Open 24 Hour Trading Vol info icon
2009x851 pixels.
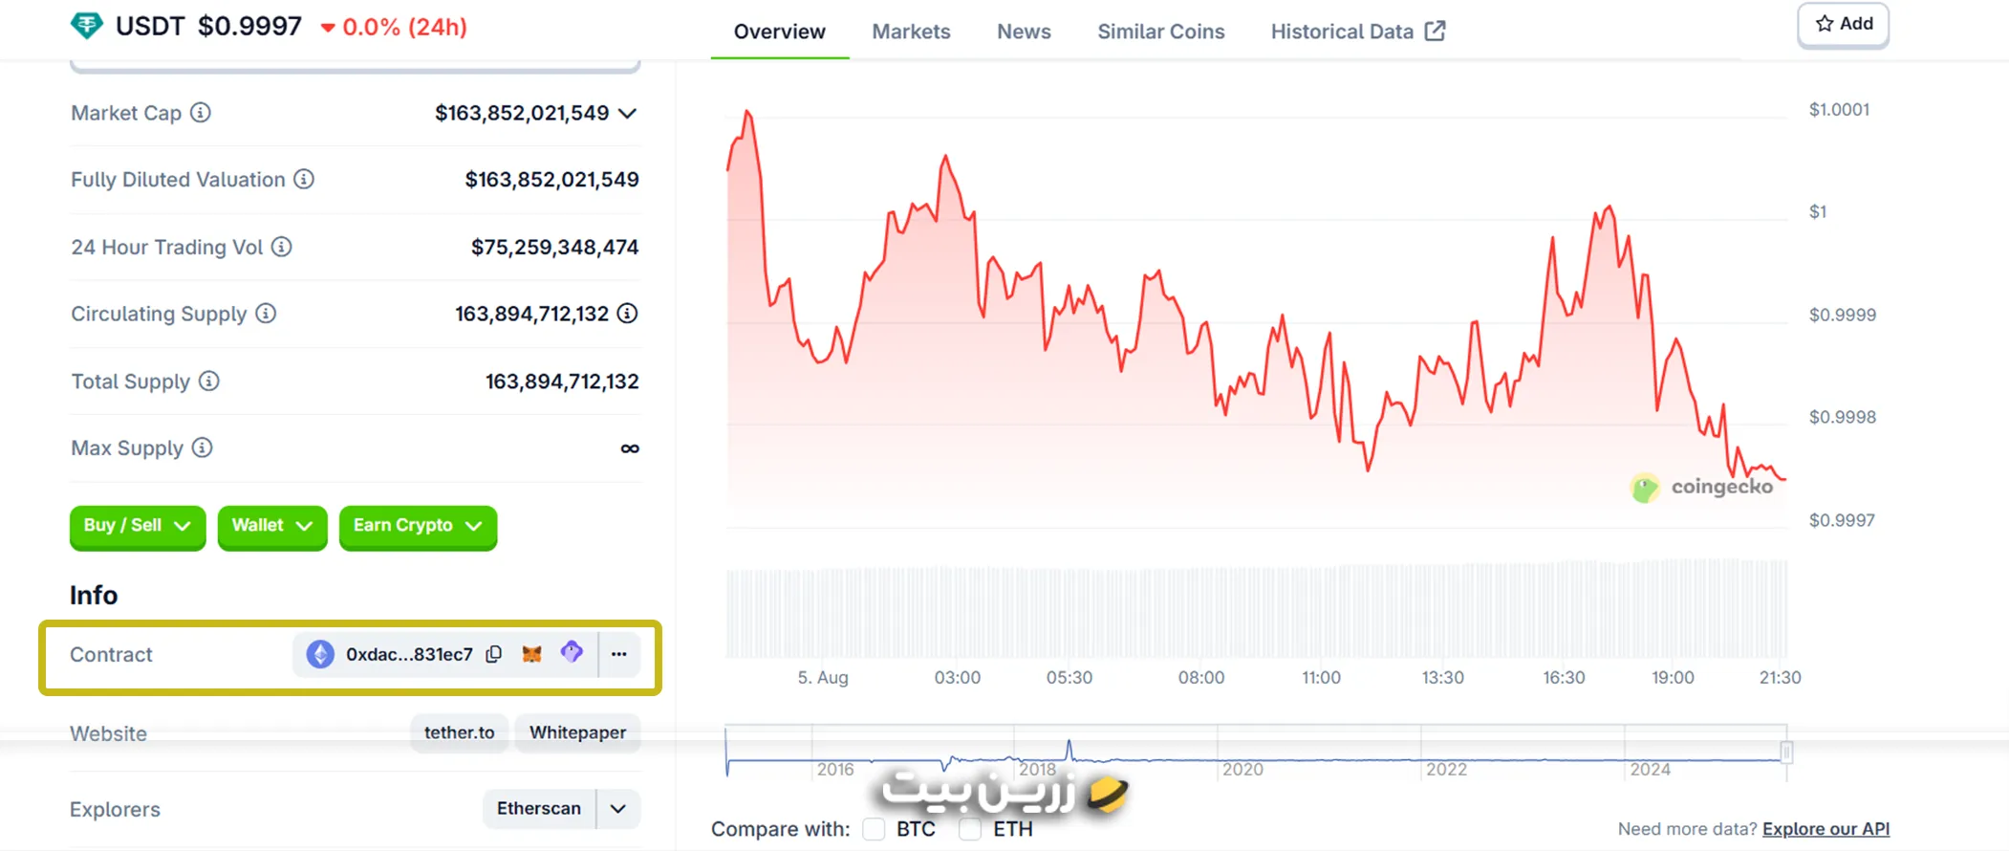click(x=282, y=247)
